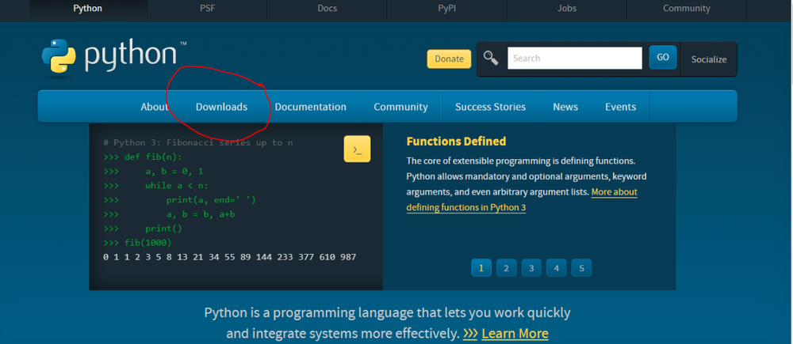The image size is (793, 344).
Task: Launch the interactive shell yellow icon
Action: [357, 149]
